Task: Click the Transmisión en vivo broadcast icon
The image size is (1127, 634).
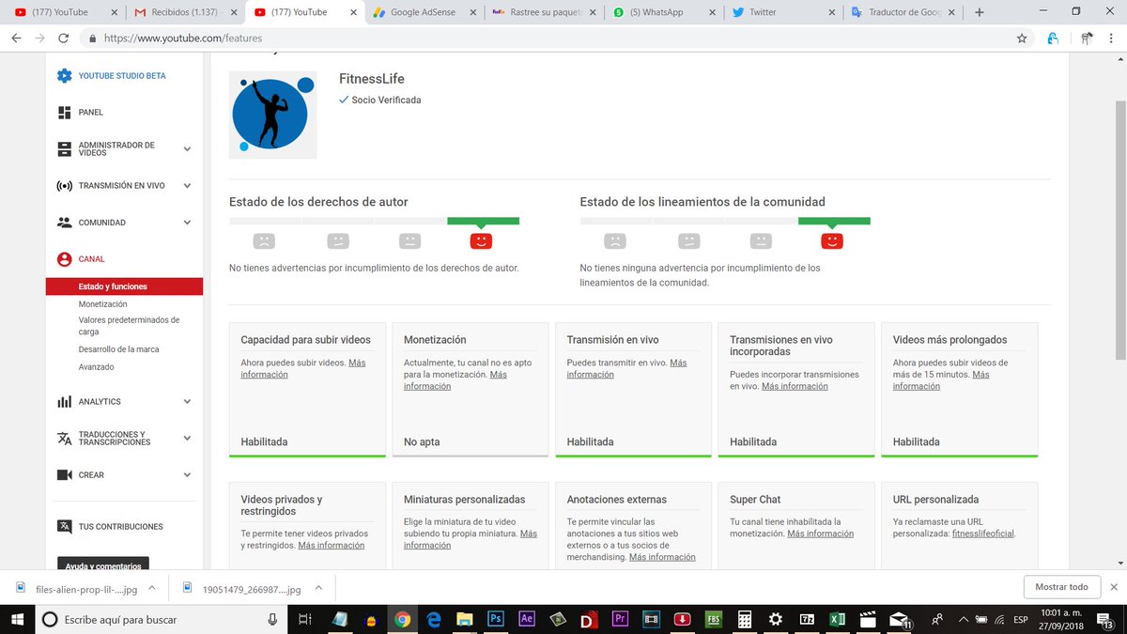Action: [64, 186]
